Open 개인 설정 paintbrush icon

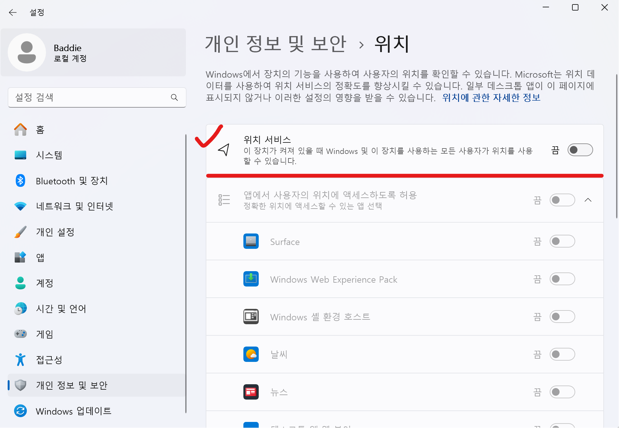[x=20, y=232]
